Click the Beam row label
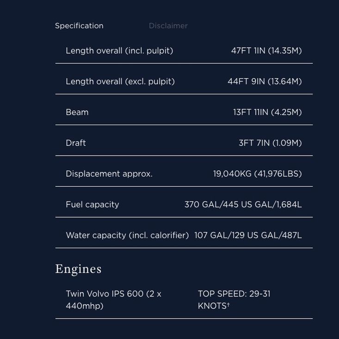The height and width of the screenshot is (339, 339). (77, 113)
